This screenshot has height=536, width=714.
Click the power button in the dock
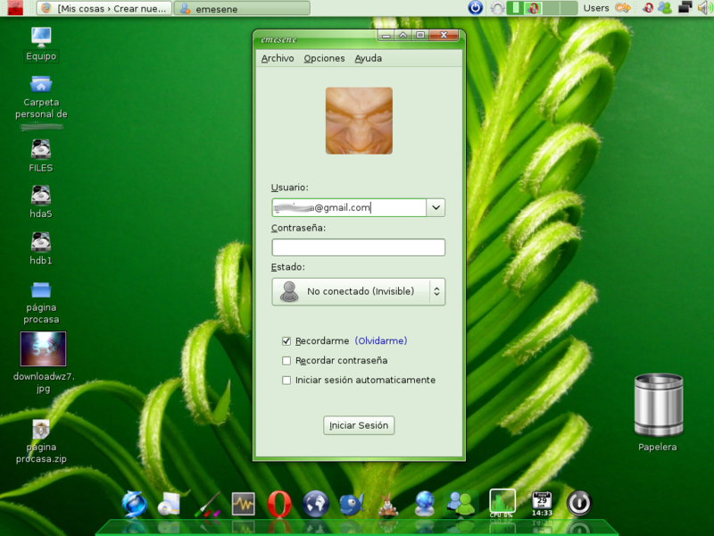[579, 503]
